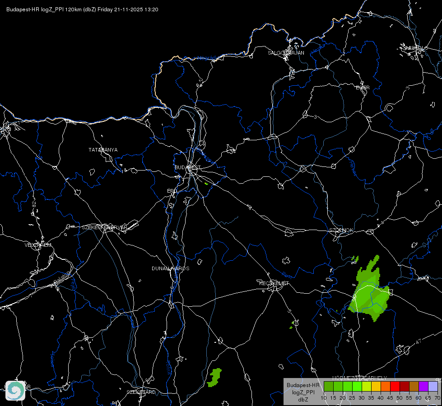The image size is (442, 406).
Task: Click the legend value 70
Action: point(437,398)
